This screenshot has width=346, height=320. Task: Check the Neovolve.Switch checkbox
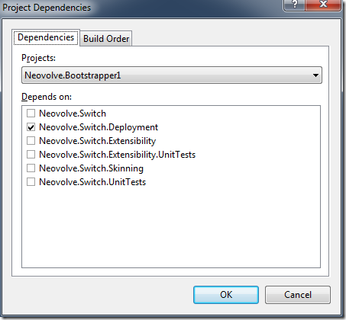point(31,114)
